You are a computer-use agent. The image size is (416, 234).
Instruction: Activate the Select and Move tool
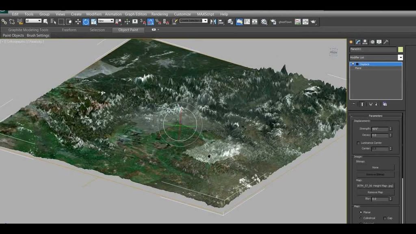(77, 21)
